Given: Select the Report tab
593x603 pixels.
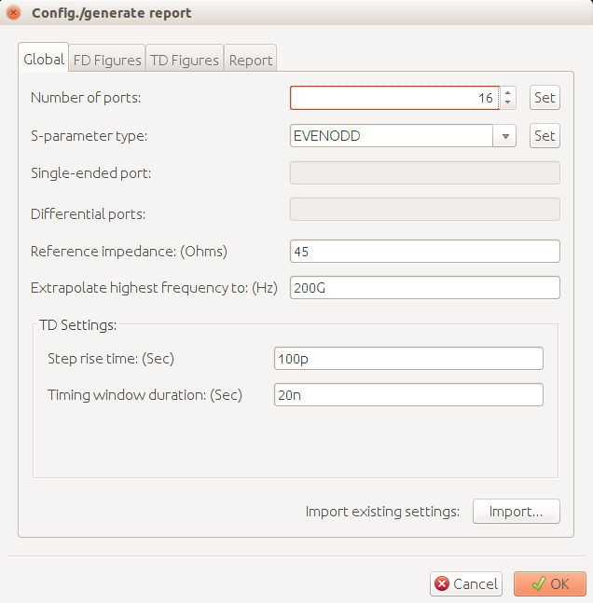Looking at the screenshot, I should point(251,60).
